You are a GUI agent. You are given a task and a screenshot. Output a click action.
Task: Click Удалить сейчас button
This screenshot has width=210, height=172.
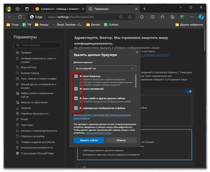pos(89,140)
